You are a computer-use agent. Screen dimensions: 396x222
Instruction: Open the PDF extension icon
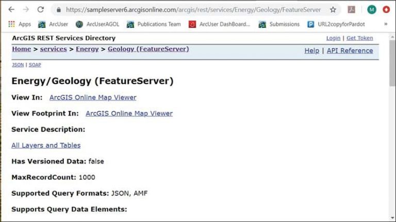point(351,10)
